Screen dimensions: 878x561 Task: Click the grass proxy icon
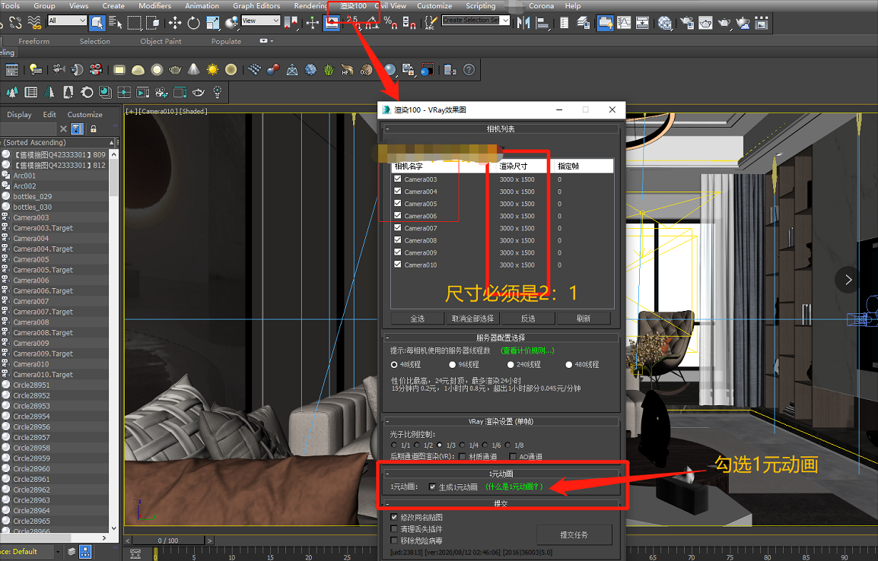[x=329, y=69]
